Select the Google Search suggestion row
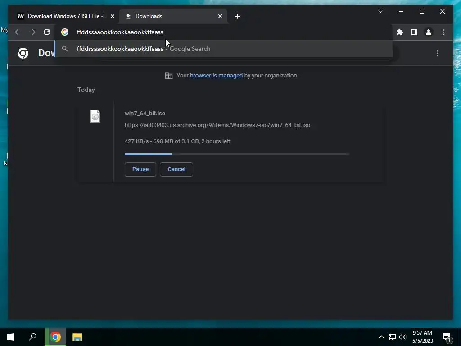 pyautogui.click(x=223, y=49)
